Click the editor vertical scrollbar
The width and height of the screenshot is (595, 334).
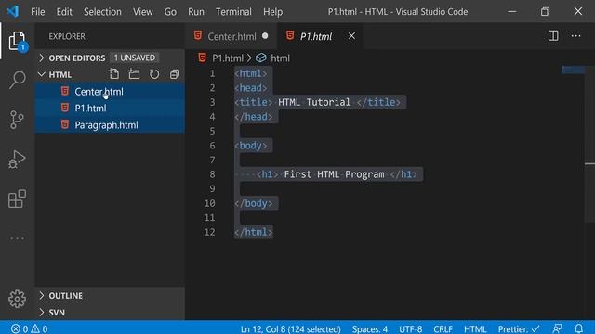click(589, 144)
